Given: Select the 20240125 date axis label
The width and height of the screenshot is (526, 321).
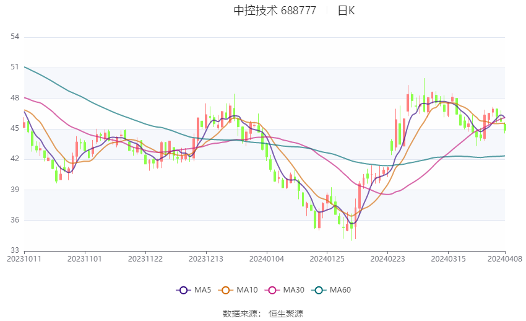Looking at the screenshot, I should click(x=327, y=259).
